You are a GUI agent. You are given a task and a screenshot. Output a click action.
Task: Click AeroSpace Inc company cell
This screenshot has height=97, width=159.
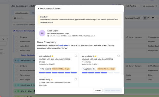click(x=153, y=50)
